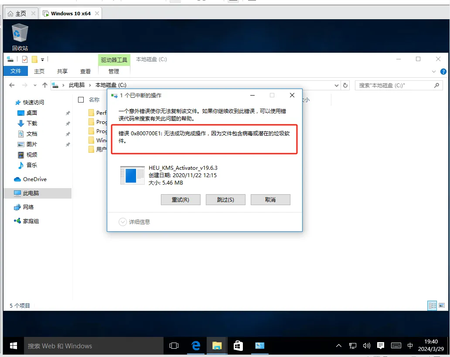The image size is (450, 357).
Task: Click 本地磁盘 (C:) in the address breadcrumb
Action: pos(111,85)
